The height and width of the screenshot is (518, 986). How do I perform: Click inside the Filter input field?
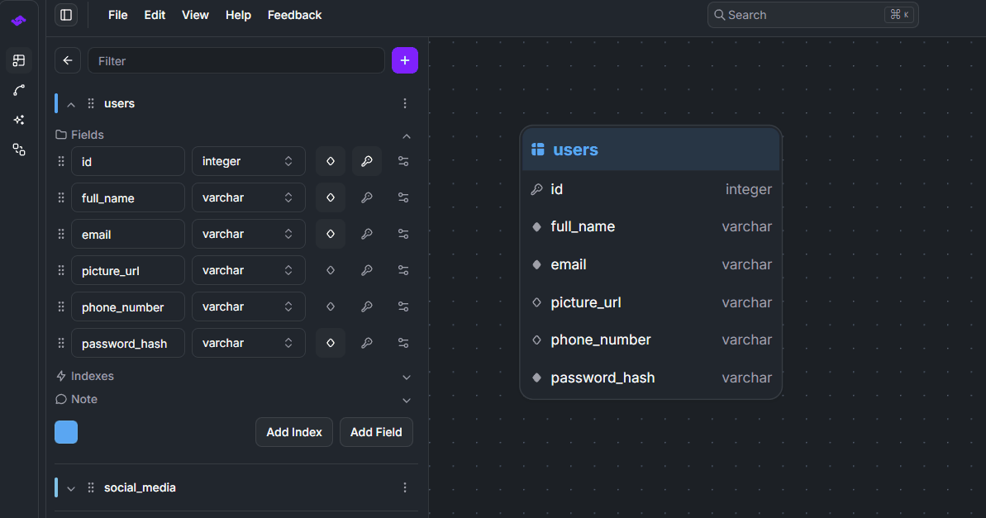pyautogui.click(x=236, y=60)
